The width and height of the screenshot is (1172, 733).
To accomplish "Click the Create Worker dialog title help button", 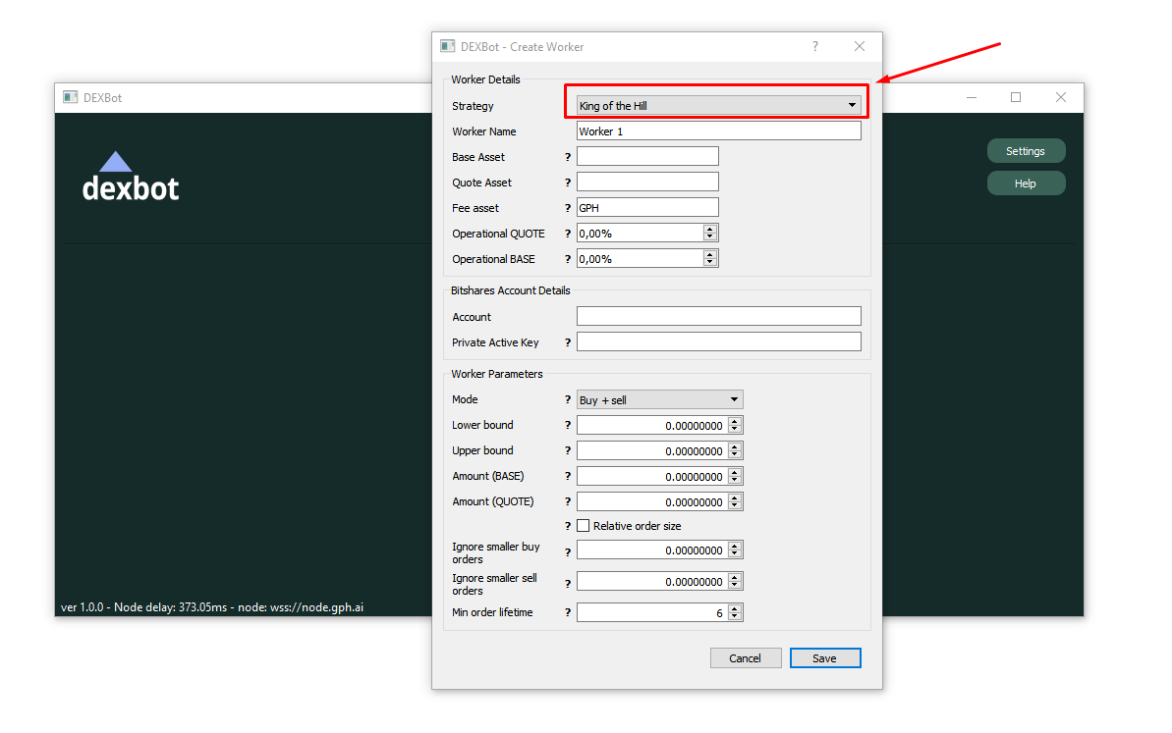I will click(815, 46).
